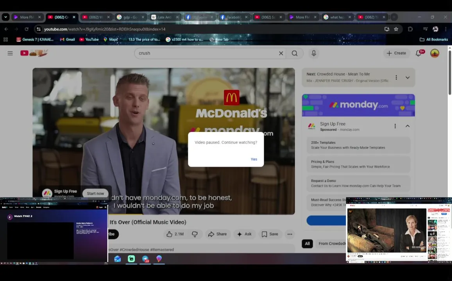Screen dimensions: 452x281
Task: Open the 200+ Templates ad link
Action: 358,145
